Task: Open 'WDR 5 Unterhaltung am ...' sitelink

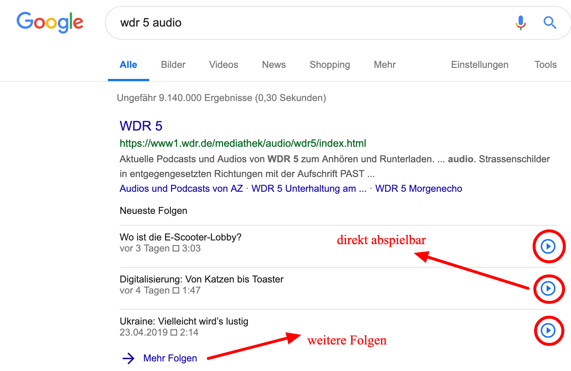Action: pos(309,188)
